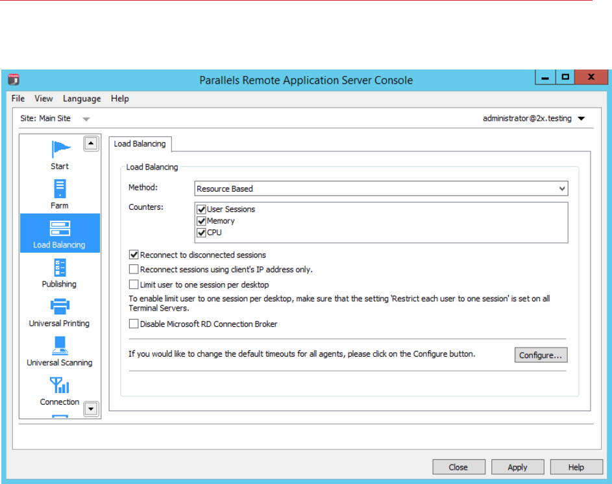
Task: Click the sidebar scroll-up arrow
Action: [x=91, y=144]
